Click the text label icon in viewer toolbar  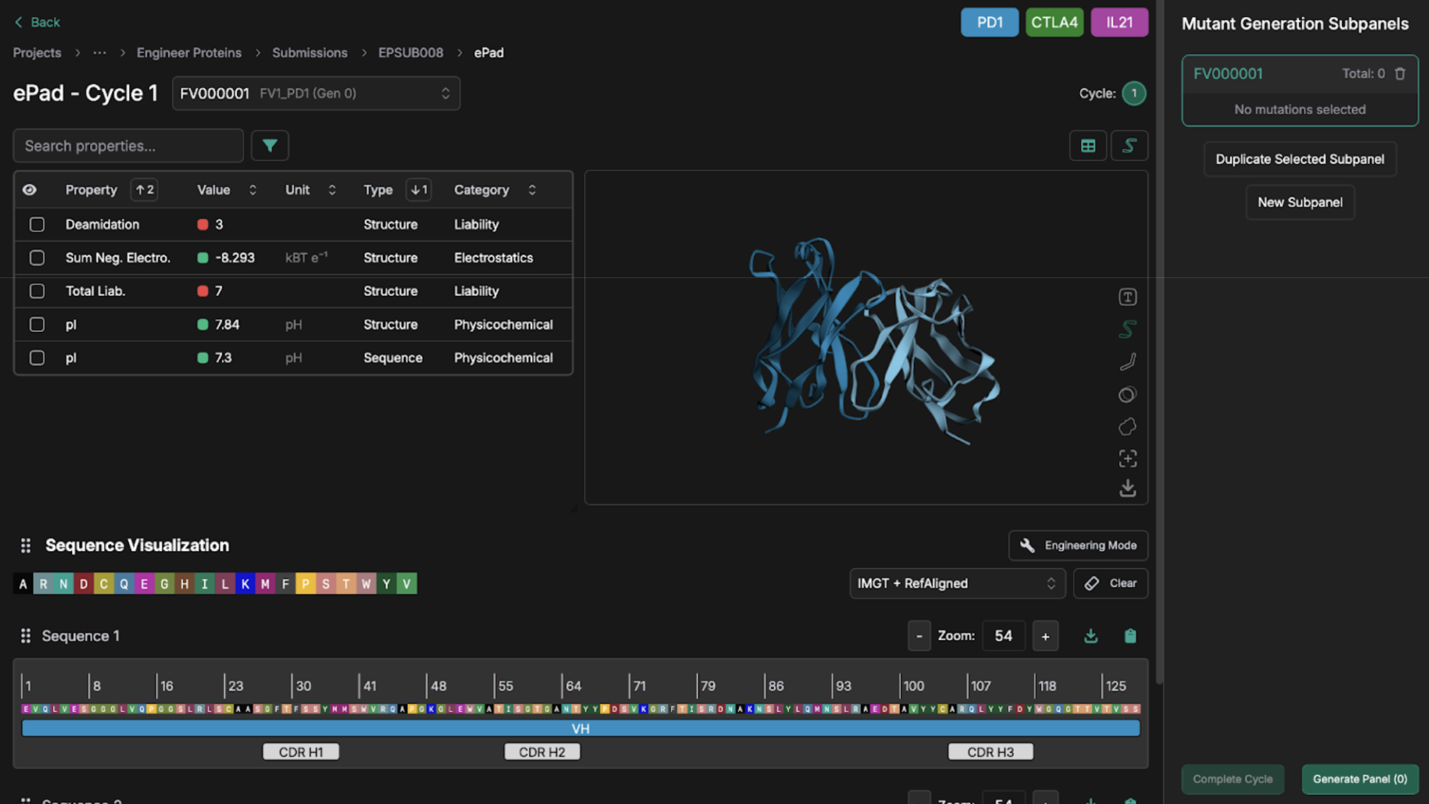pos(1127,297)
